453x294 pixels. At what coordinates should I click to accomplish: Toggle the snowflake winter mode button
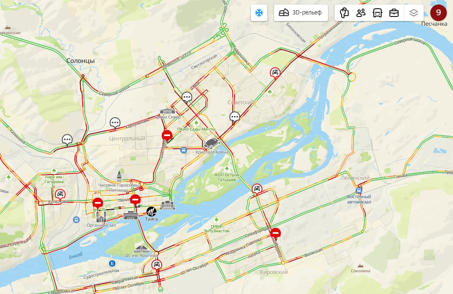(x=259, y=13)
